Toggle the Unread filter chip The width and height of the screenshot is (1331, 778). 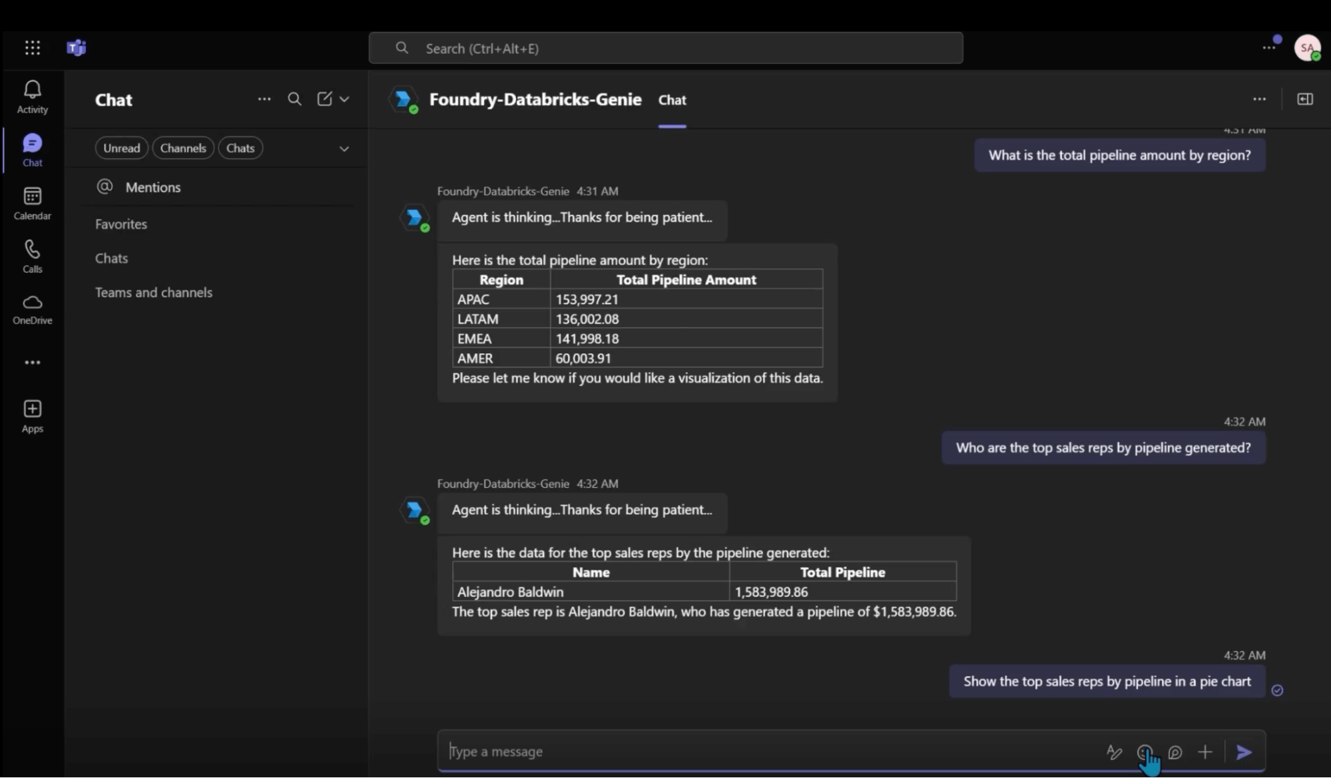pyautogui.click(x=121, y=148)
